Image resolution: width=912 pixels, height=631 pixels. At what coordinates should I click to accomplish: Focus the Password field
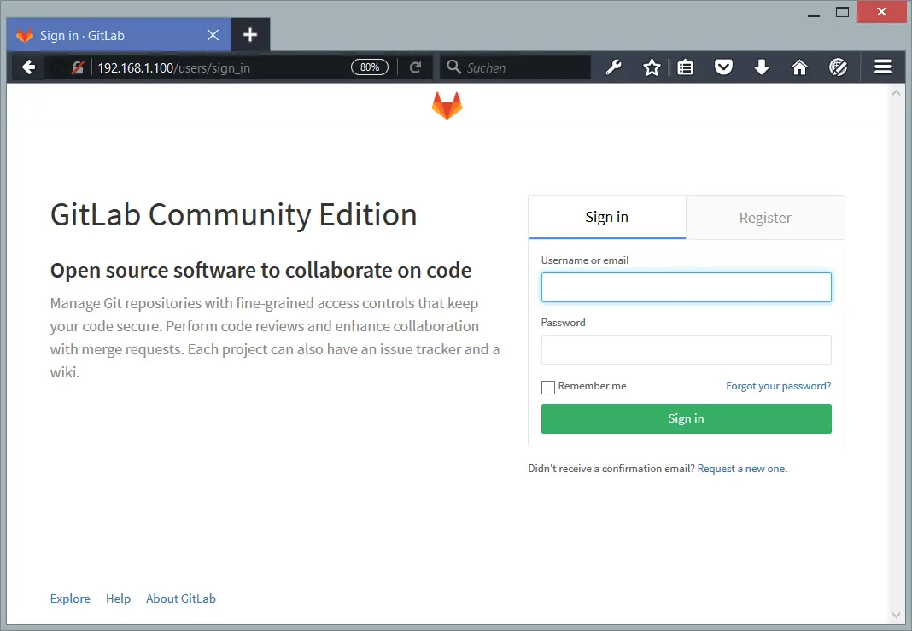(x=687, y=349)
